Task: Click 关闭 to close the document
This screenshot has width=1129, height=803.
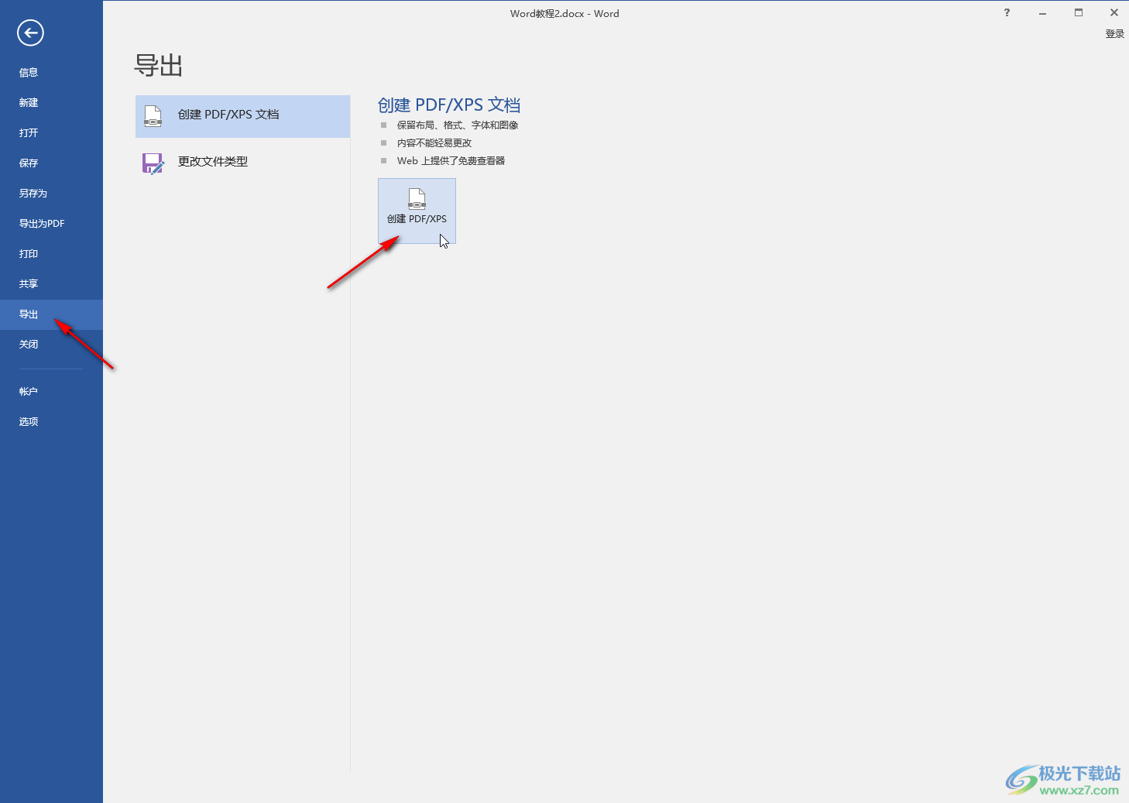Action: [x=51, y=345]
